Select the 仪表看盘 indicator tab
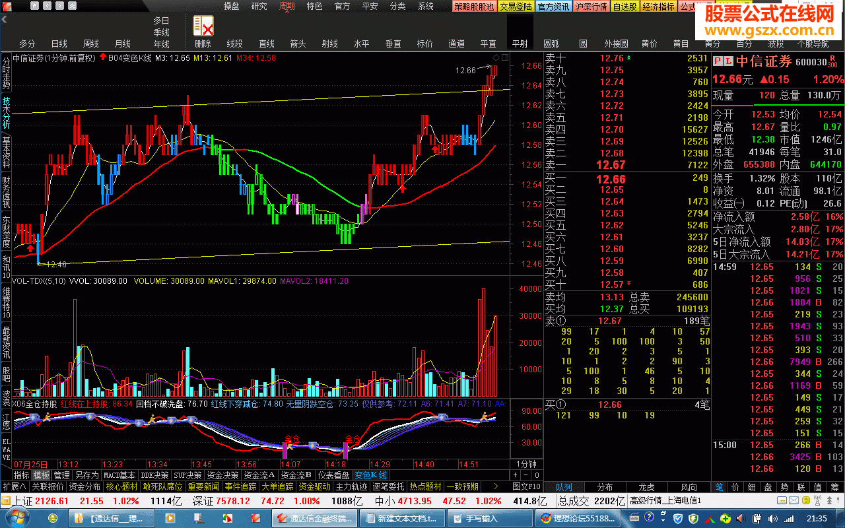This screenshot has height=528, width=845. (335, 475)
